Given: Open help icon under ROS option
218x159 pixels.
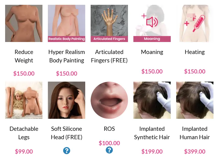Looking at the screenshot, I should click(x=109, y=150).
